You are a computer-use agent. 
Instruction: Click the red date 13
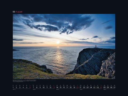[x=54, y=87]
